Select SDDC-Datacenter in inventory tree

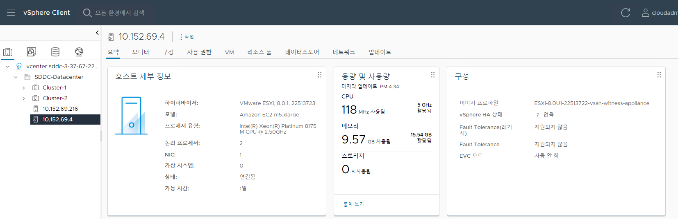[59, 77]
